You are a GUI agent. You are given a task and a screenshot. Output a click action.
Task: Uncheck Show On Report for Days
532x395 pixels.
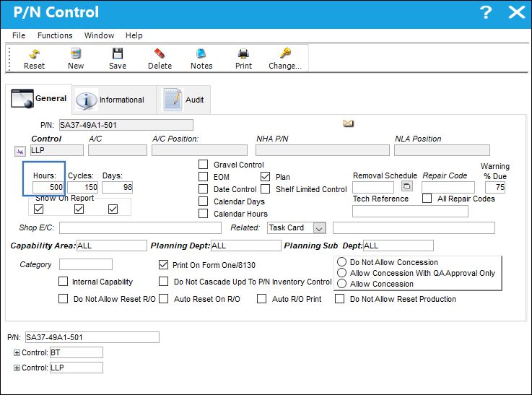tap(113, 209)
